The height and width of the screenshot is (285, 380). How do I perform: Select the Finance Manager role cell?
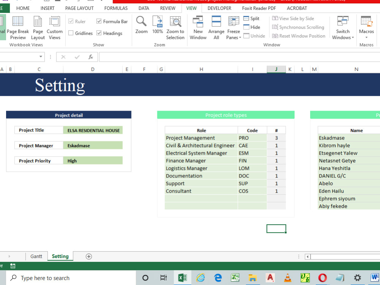tap(201, 161)
